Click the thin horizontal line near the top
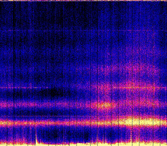This screenshot has height=146, width=167. click(78, 31)
